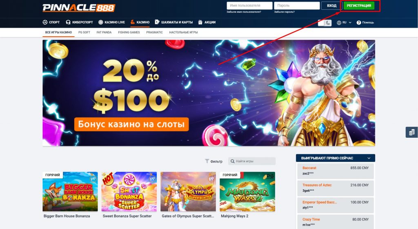
Task: Click the Найти игры search field
Action: coord(252,161)
